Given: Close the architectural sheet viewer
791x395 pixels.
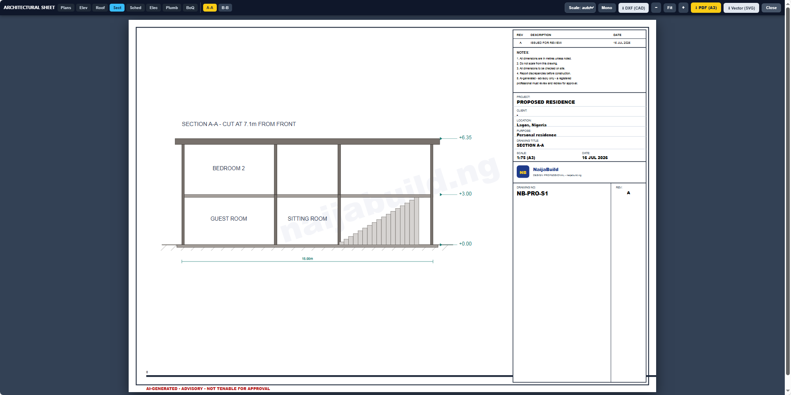Looking at the screenshot, I should (x=771, y=8).
